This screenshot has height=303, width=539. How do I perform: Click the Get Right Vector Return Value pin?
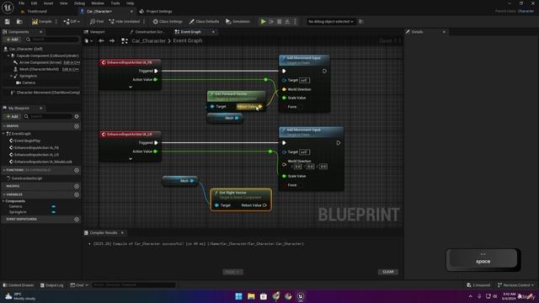pos(264,205)
